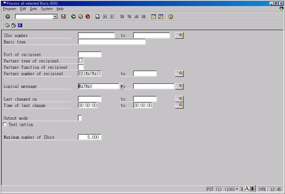Viewport: 285px width, 194px height.
Task: Open multiple selection for Logical message
Action: click(179, 86)
